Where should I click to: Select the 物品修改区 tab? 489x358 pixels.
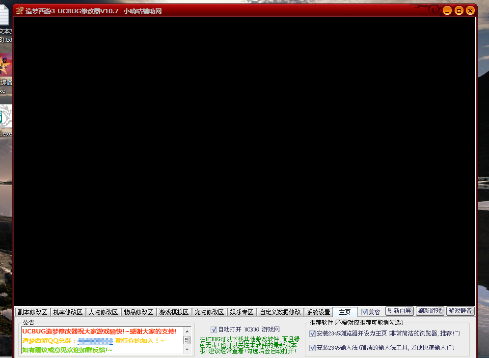click(138, 312)
